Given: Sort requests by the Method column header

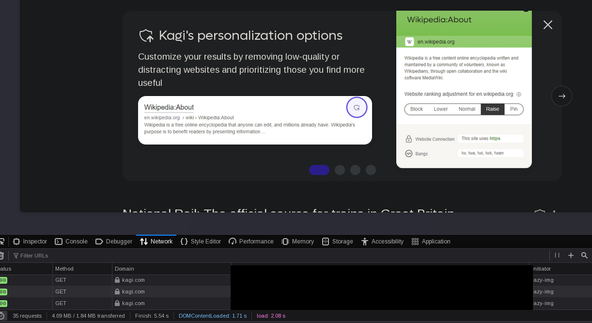Looking at the screenshot, I should [64, 269].
